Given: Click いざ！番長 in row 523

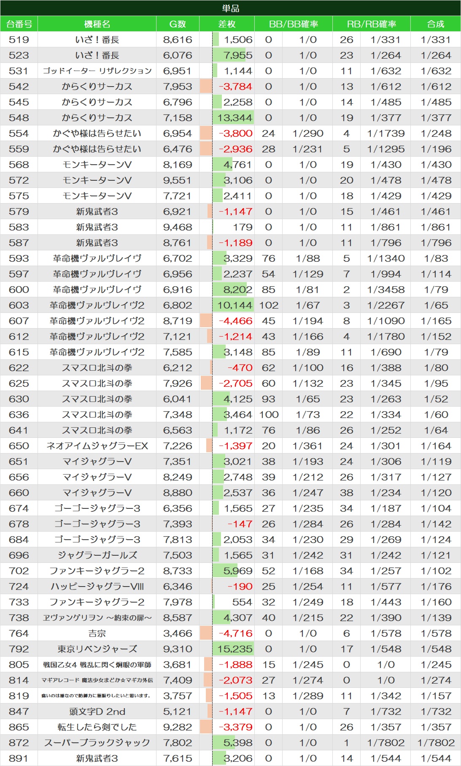Looking at the screenshot, I should point(97,55).
